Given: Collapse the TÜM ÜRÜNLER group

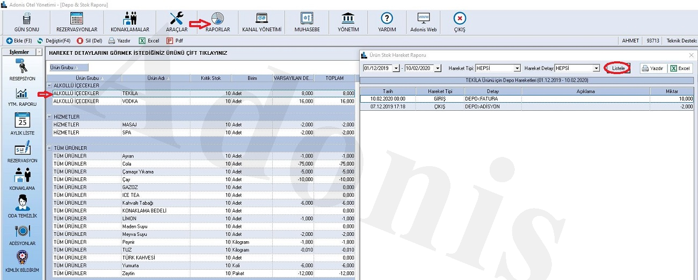Looking at the screenshot, I should click(49, 148).
